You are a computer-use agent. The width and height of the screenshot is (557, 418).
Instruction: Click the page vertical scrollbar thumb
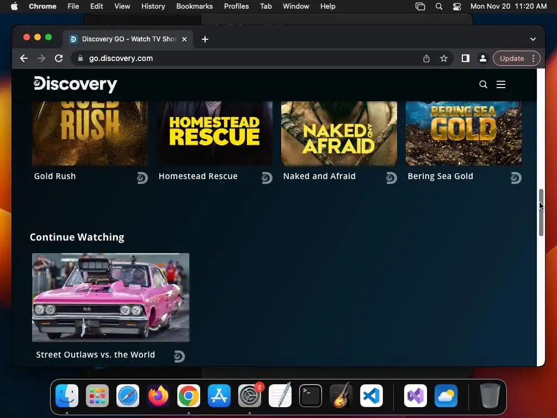[x=541, y=213]
